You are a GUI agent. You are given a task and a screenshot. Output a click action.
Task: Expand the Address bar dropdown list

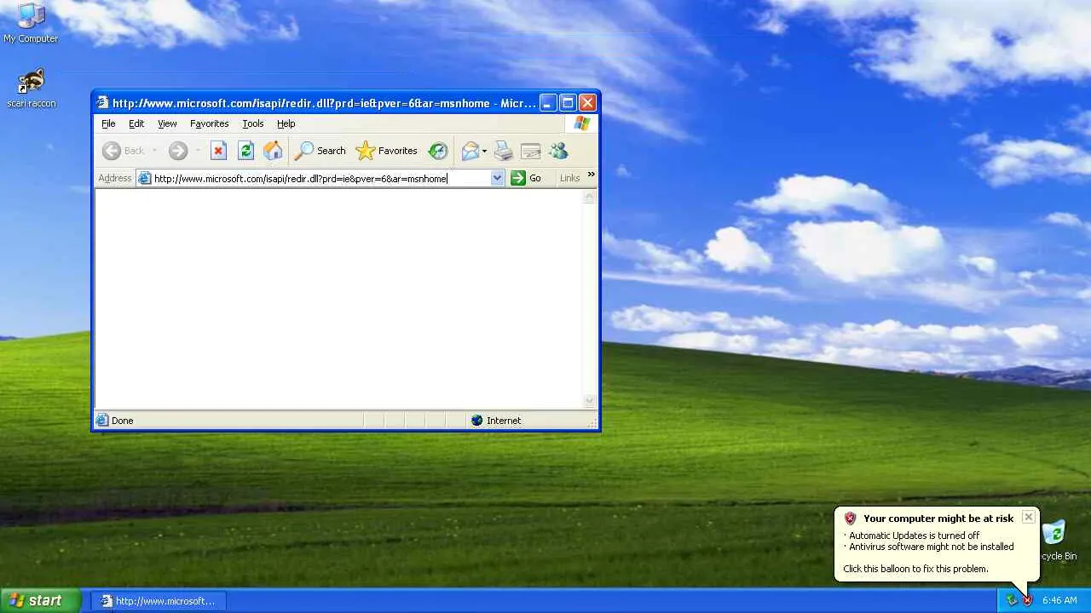tap(497, 178)
